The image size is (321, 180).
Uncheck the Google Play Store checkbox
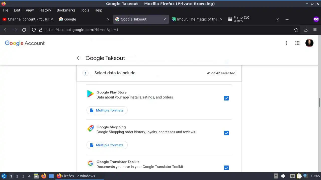click(226, 98)
